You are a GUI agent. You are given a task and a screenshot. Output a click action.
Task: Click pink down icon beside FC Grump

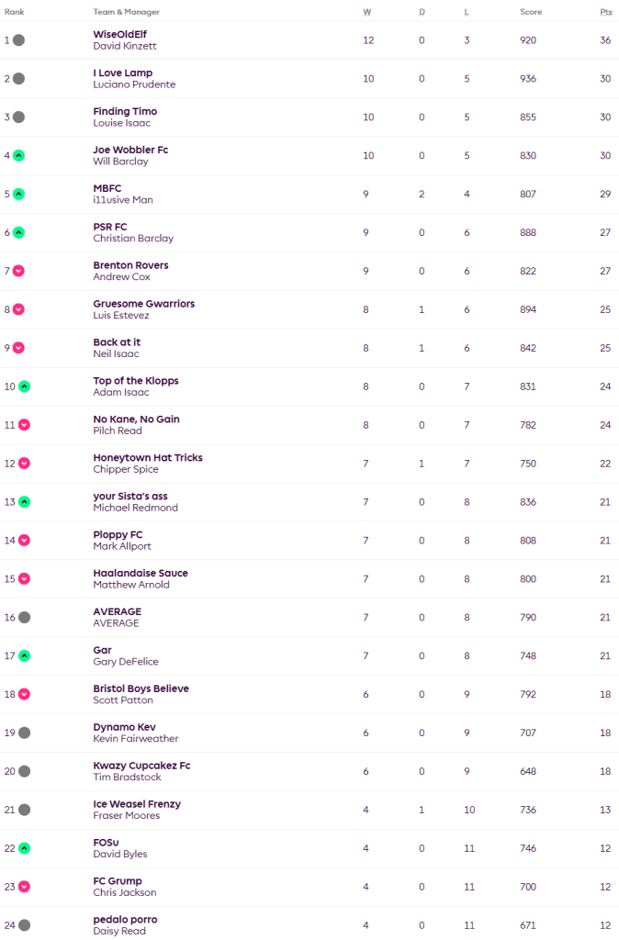[25, 887]
